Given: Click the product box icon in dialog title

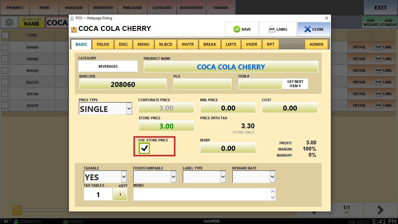Looking at the screenshot, I should [x=74, y=29].
